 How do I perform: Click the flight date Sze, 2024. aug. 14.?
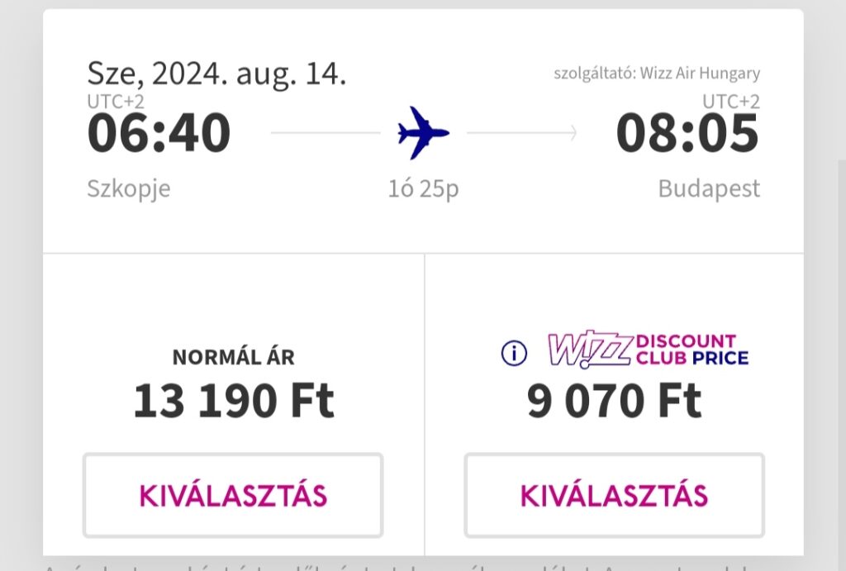click(216, 74)
